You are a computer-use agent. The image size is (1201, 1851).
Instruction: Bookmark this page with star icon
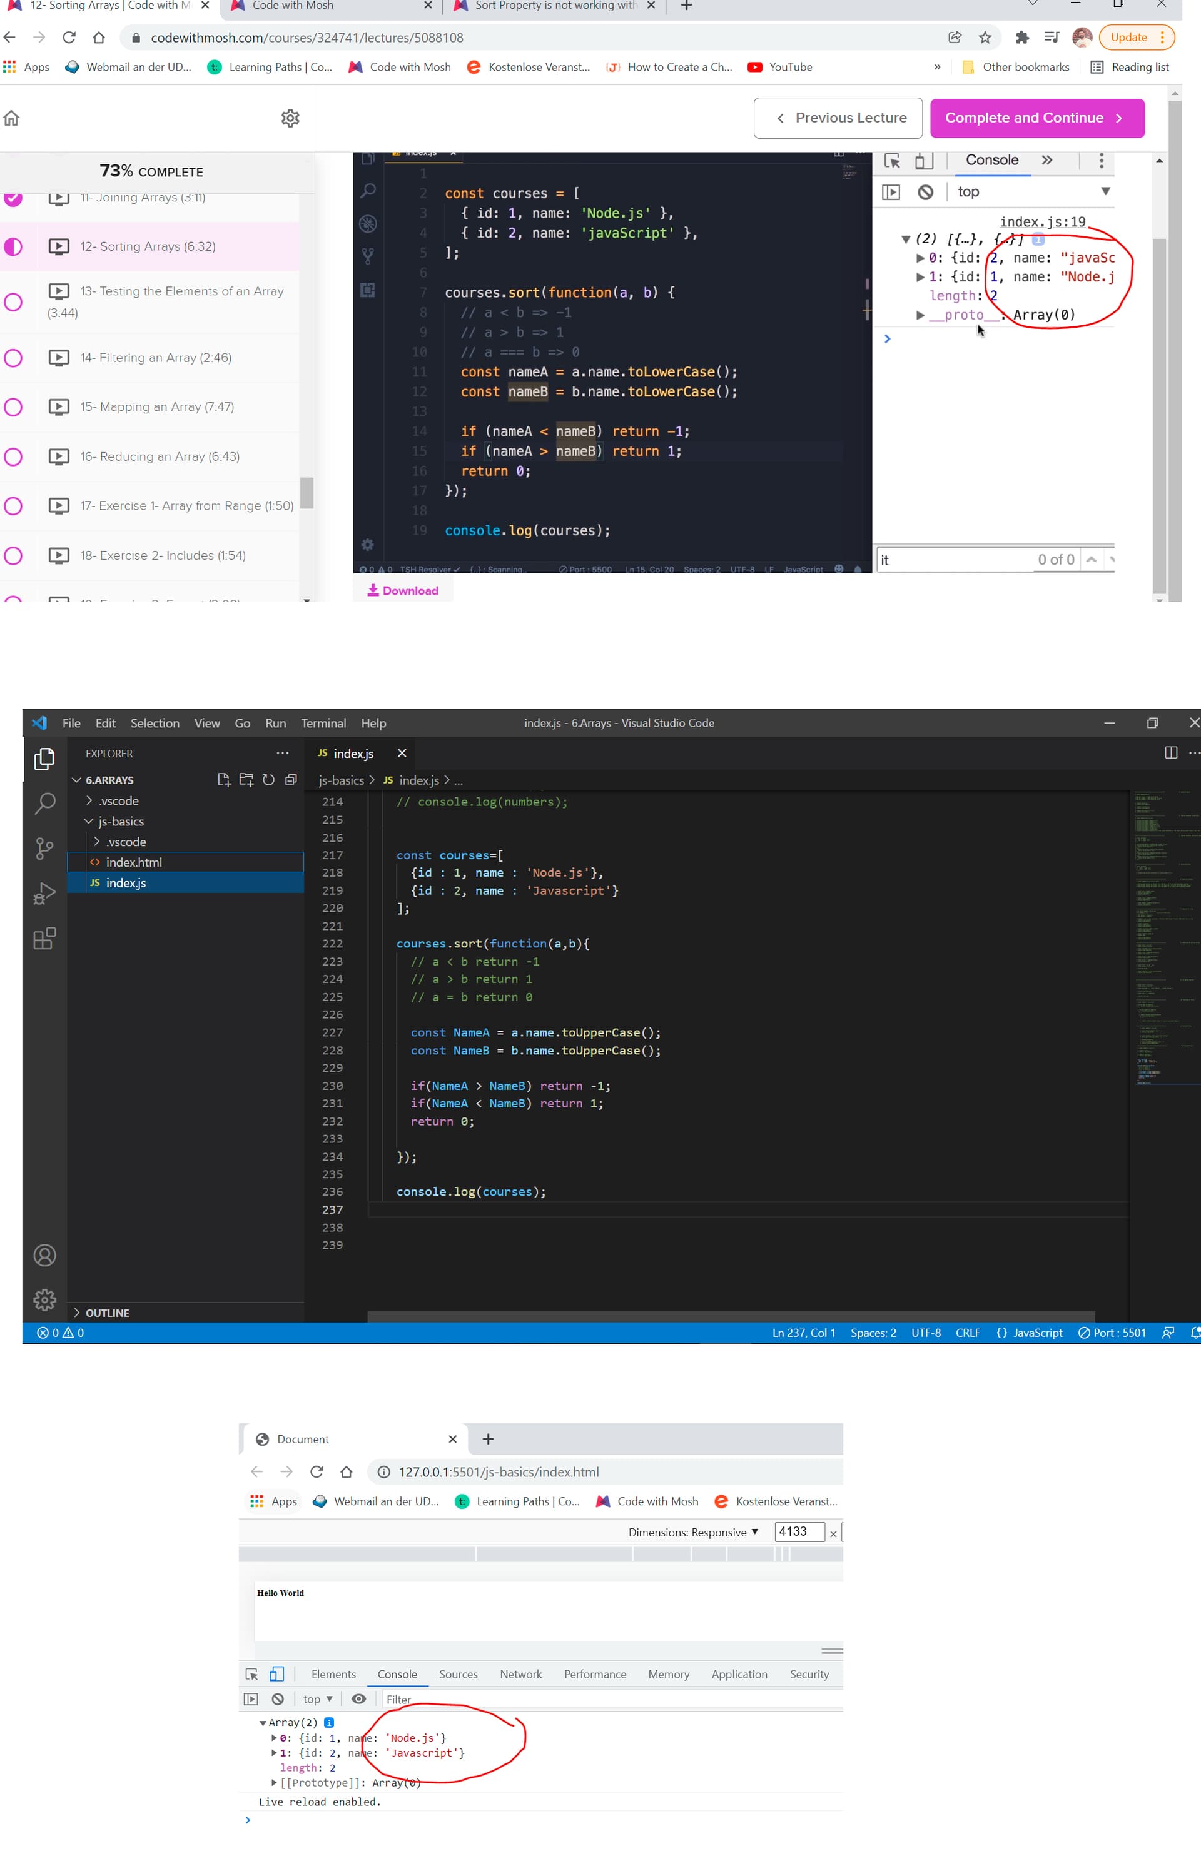[x=985, y=38]
